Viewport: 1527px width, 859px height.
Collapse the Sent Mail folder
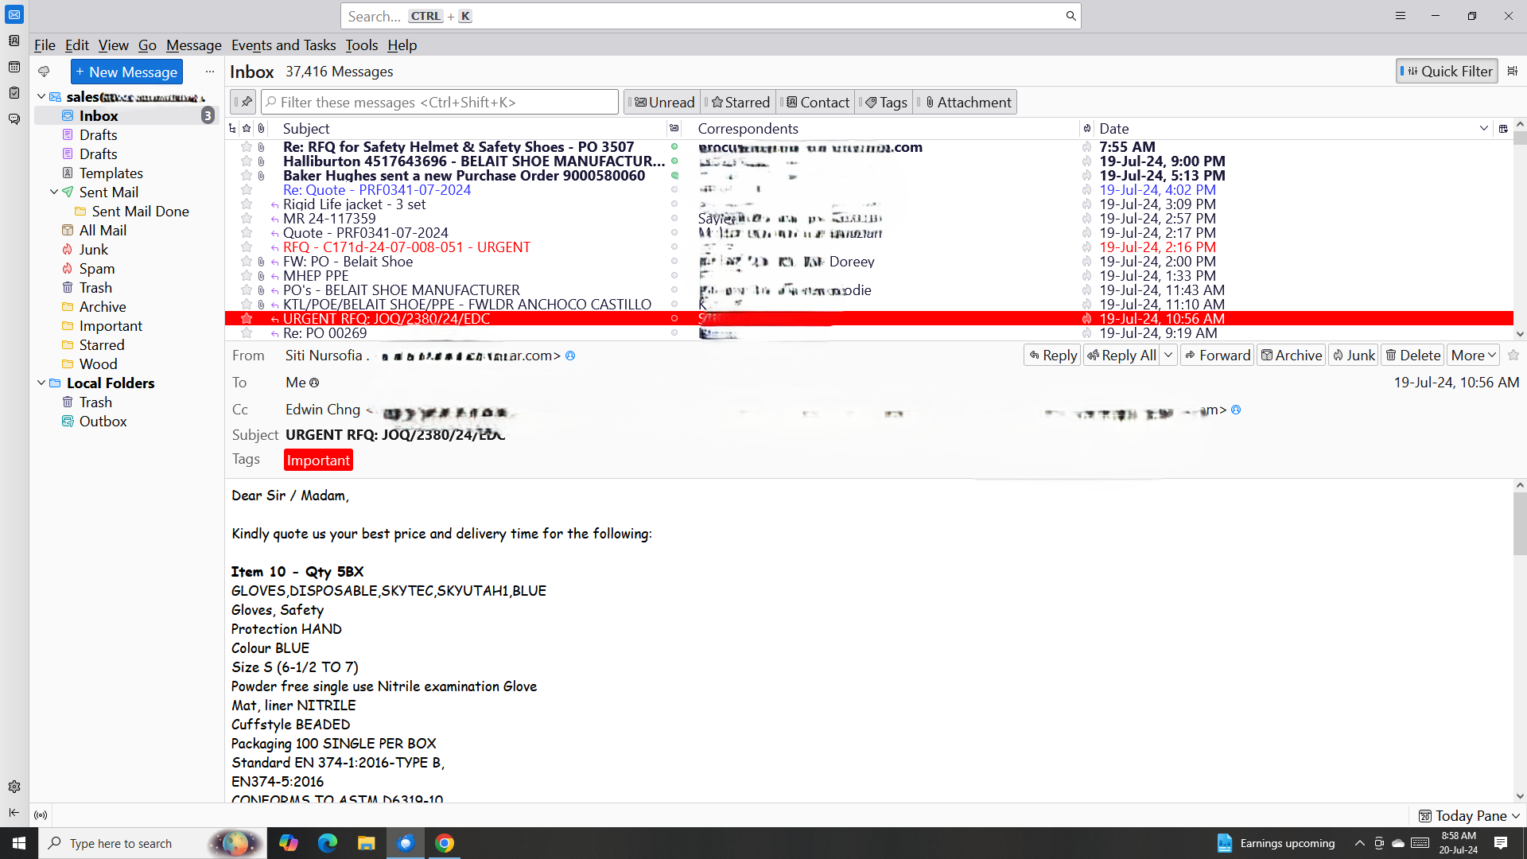click(x=54, y=192)
